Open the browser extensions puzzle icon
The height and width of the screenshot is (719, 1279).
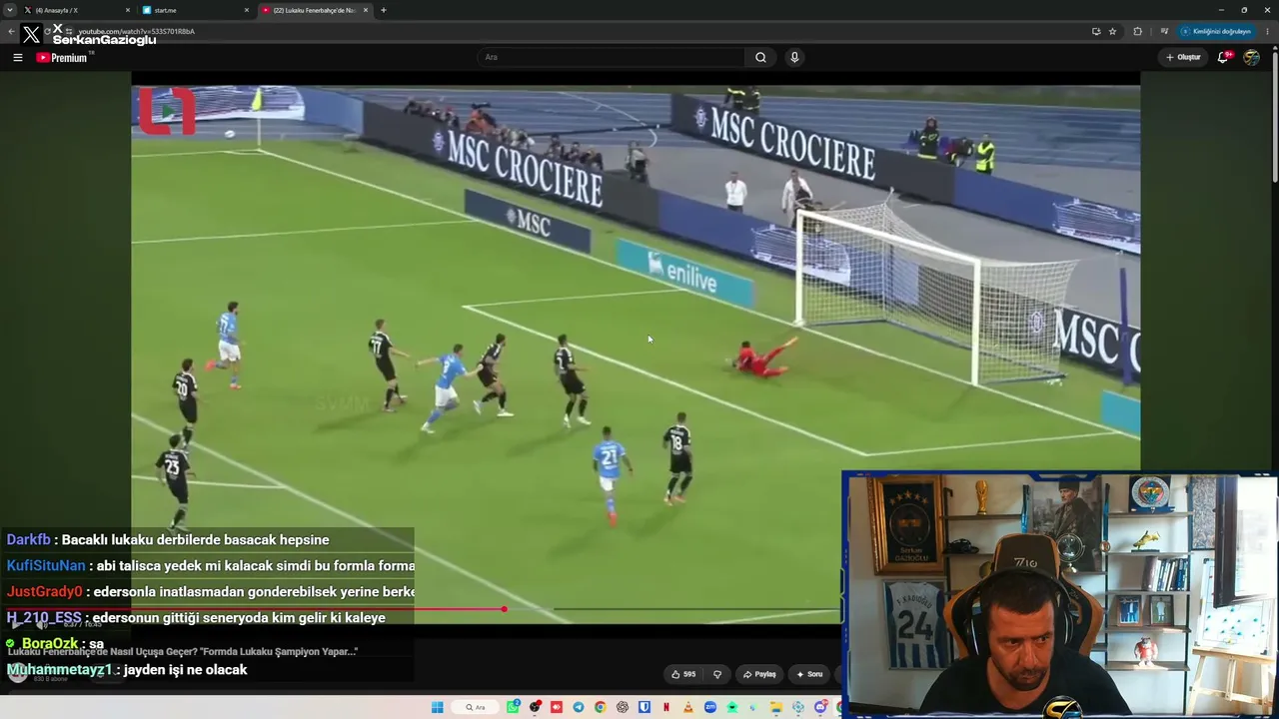click(x=1137, y=31)
